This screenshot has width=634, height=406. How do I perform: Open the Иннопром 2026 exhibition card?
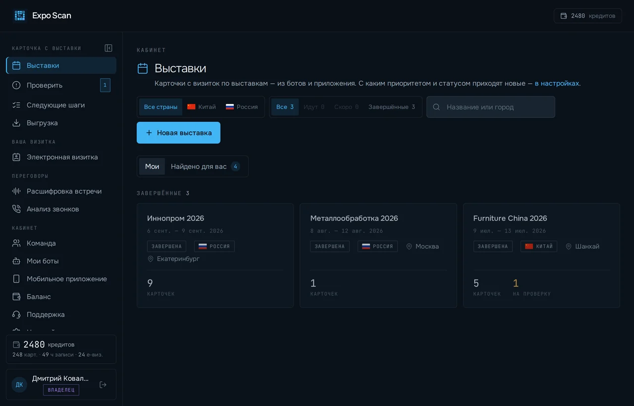coord(215,255)
